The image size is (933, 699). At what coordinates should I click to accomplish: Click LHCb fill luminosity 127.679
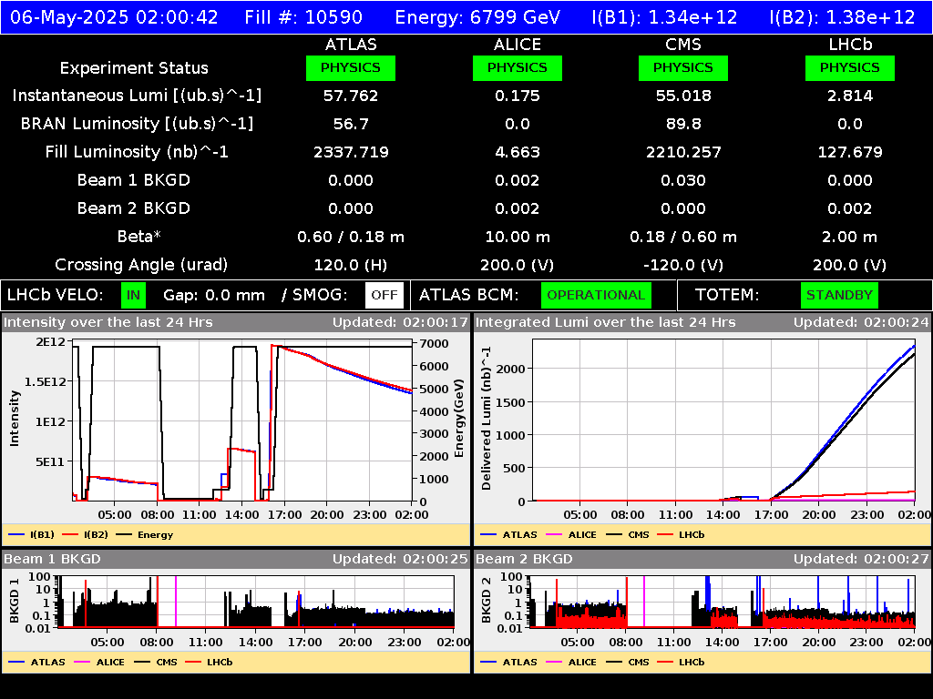click(850, 152)
